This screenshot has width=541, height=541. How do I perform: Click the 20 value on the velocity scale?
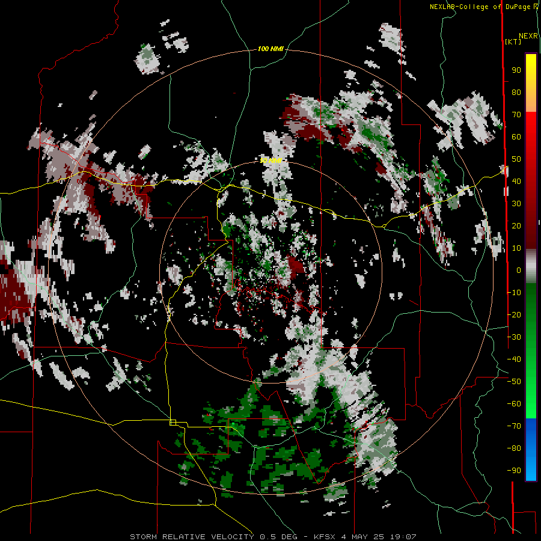tap(516, 225)
